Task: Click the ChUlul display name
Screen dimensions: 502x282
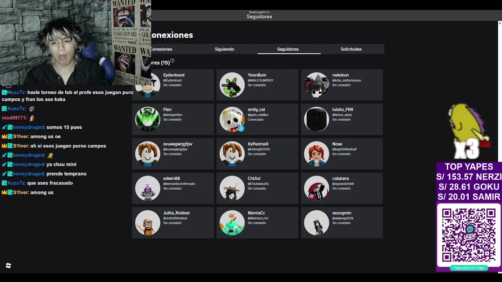Action: [254, 179]
